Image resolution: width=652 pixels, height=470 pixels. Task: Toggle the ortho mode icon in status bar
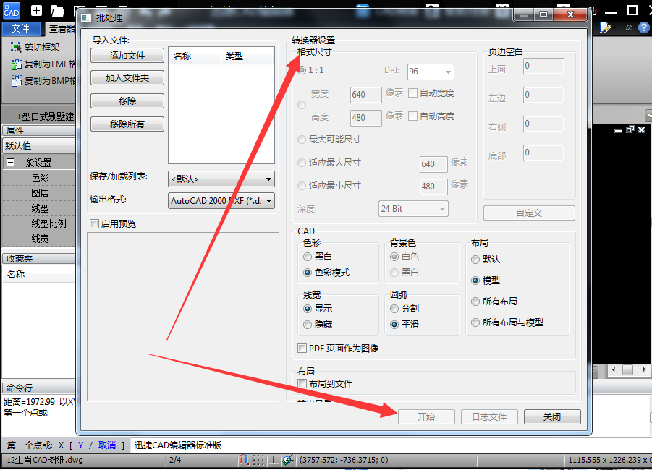(273, 460)
